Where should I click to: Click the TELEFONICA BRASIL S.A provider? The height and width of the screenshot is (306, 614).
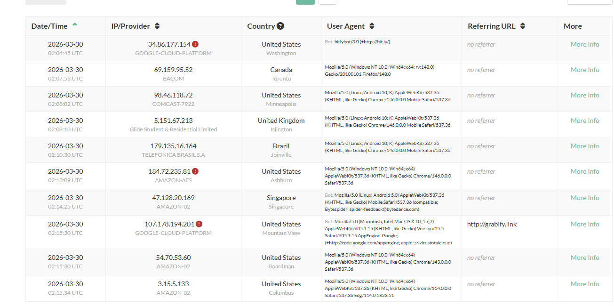click(173, 155)
